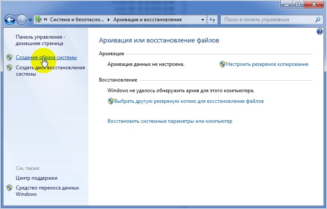Click the shield icon beside 'Выбрать другую резервную копию'

pos(110,101)
